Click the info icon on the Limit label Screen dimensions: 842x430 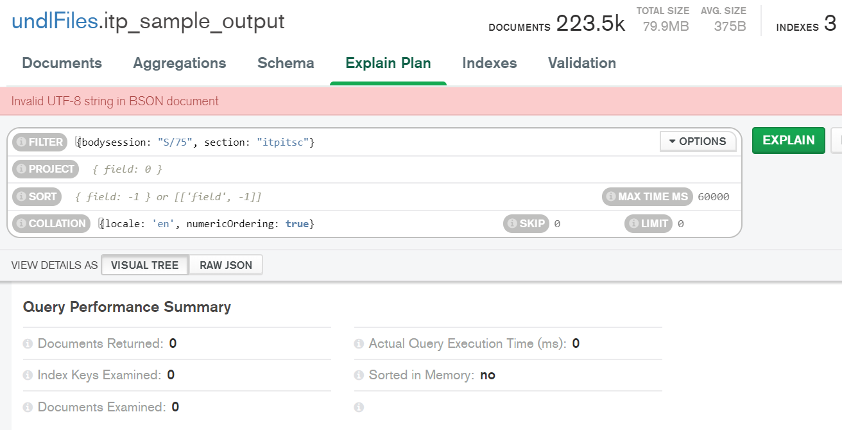[x=633, y=224]
